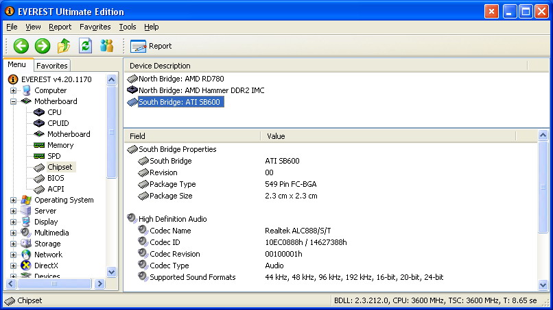Collapse the Motherboard tree node

click(13, 101)
